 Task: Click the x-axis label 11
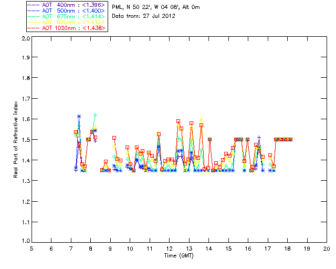(150, 249)
